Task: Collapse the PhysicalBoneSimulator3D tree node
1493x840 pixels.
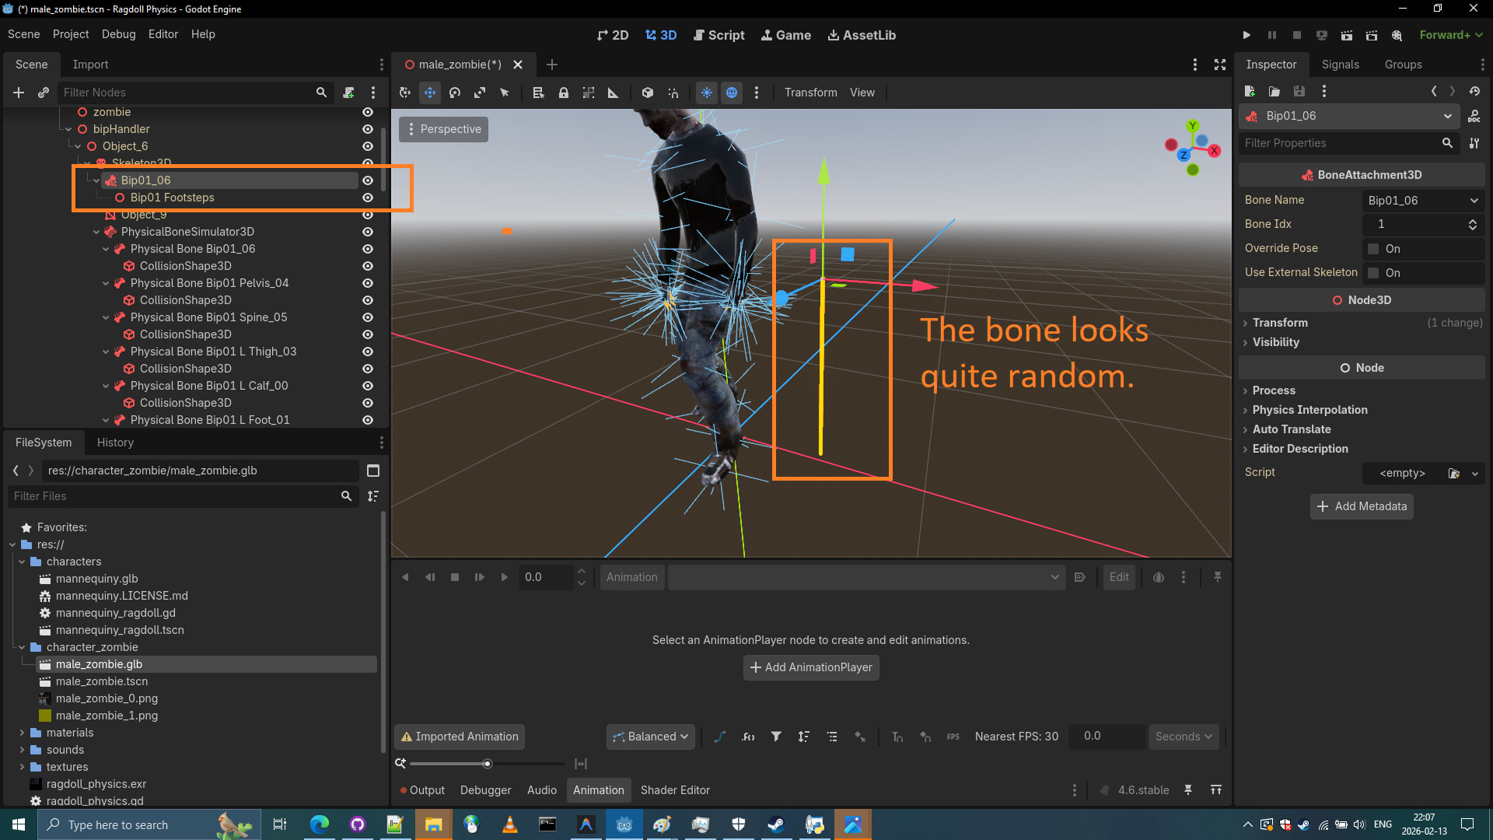Action: tap(96, 232)
